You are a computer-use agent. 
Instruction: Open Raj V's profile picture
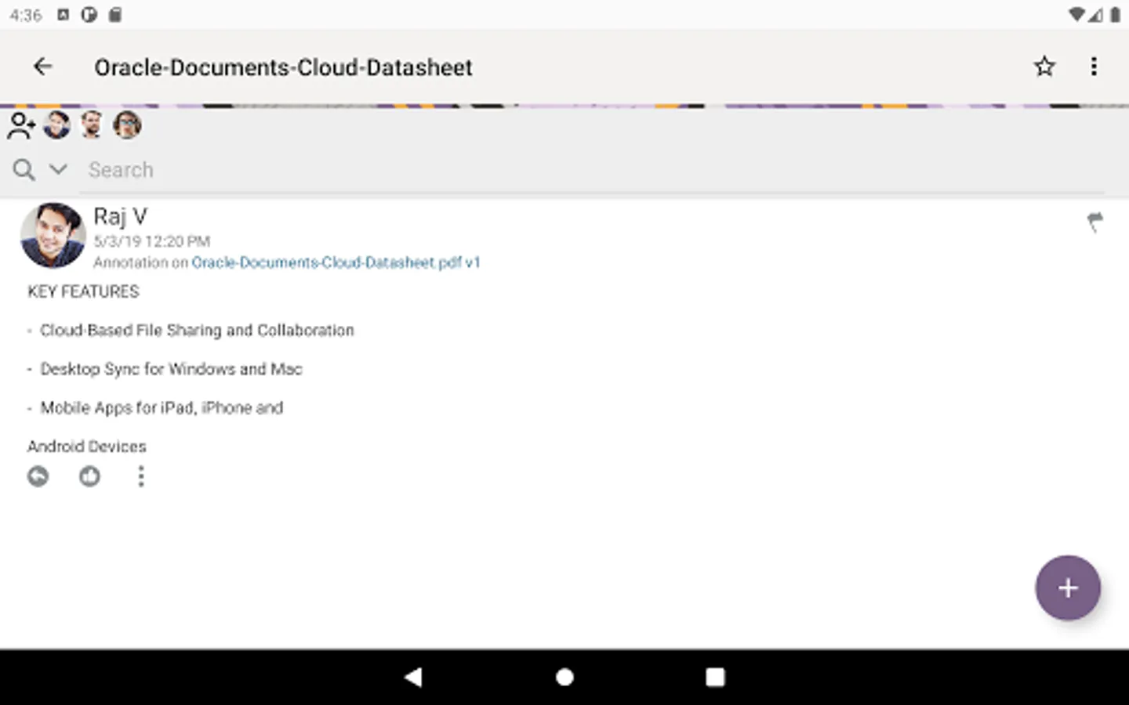[x=53, y=235]
